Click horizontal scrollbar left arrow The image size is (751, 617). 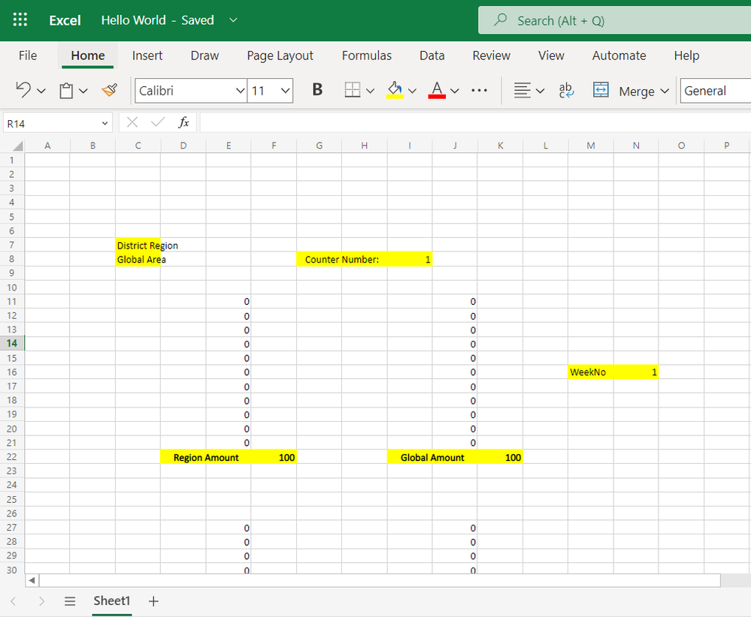pyautogui.click(x=32, y=581)
